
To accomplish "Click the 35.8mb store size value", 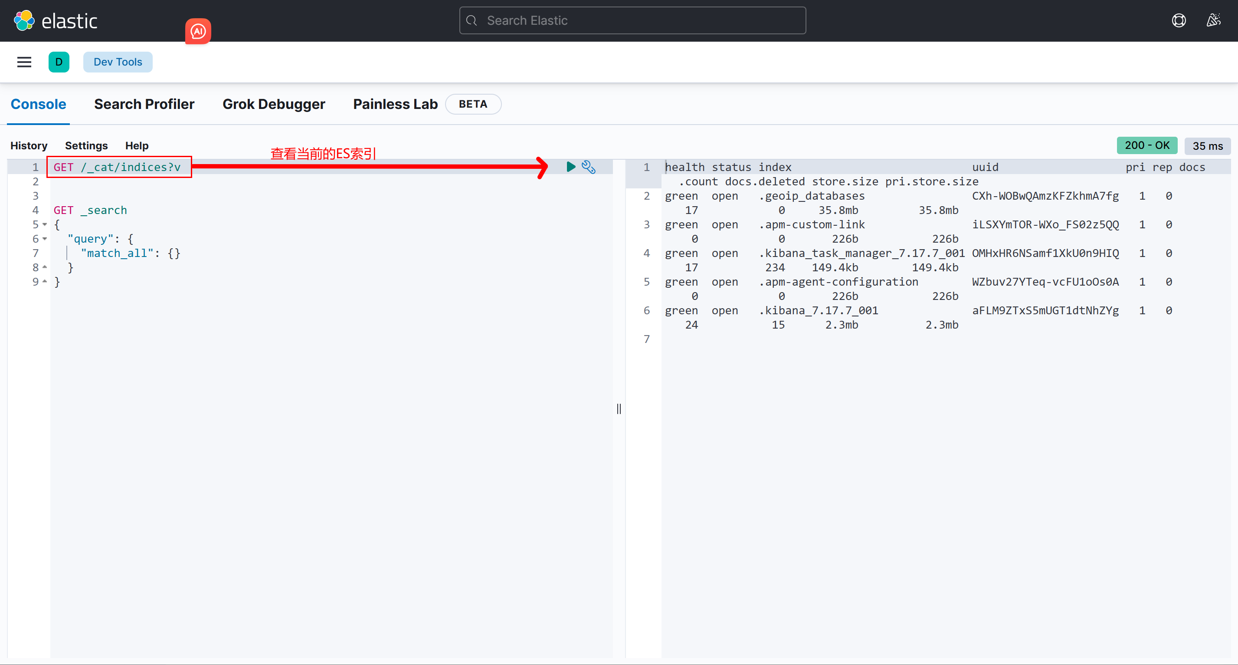I will click(x=838, y=210).
